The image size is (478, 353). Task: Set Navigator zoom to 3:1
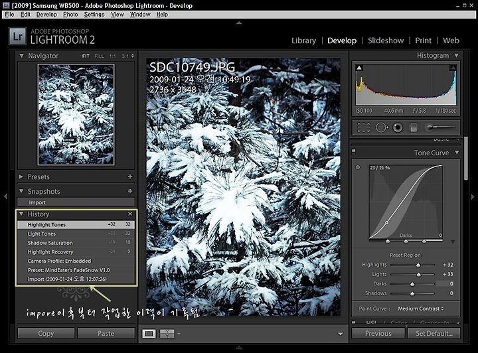pos(125,56)
